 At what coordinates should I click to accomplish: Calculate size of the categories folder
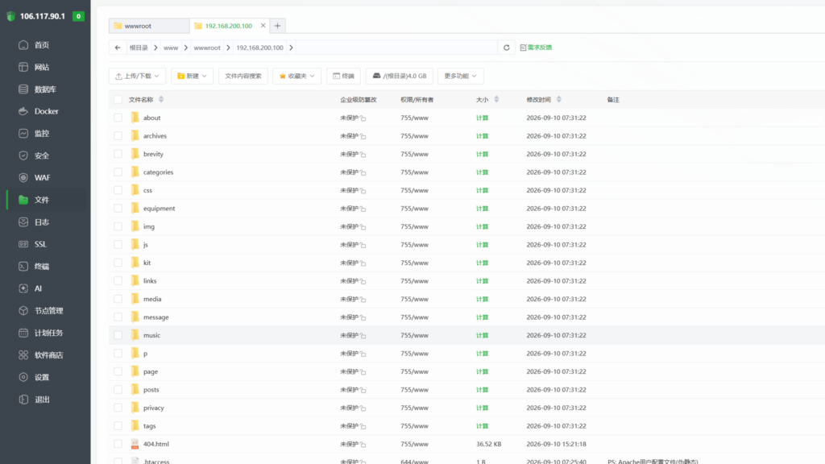(482, 172)
